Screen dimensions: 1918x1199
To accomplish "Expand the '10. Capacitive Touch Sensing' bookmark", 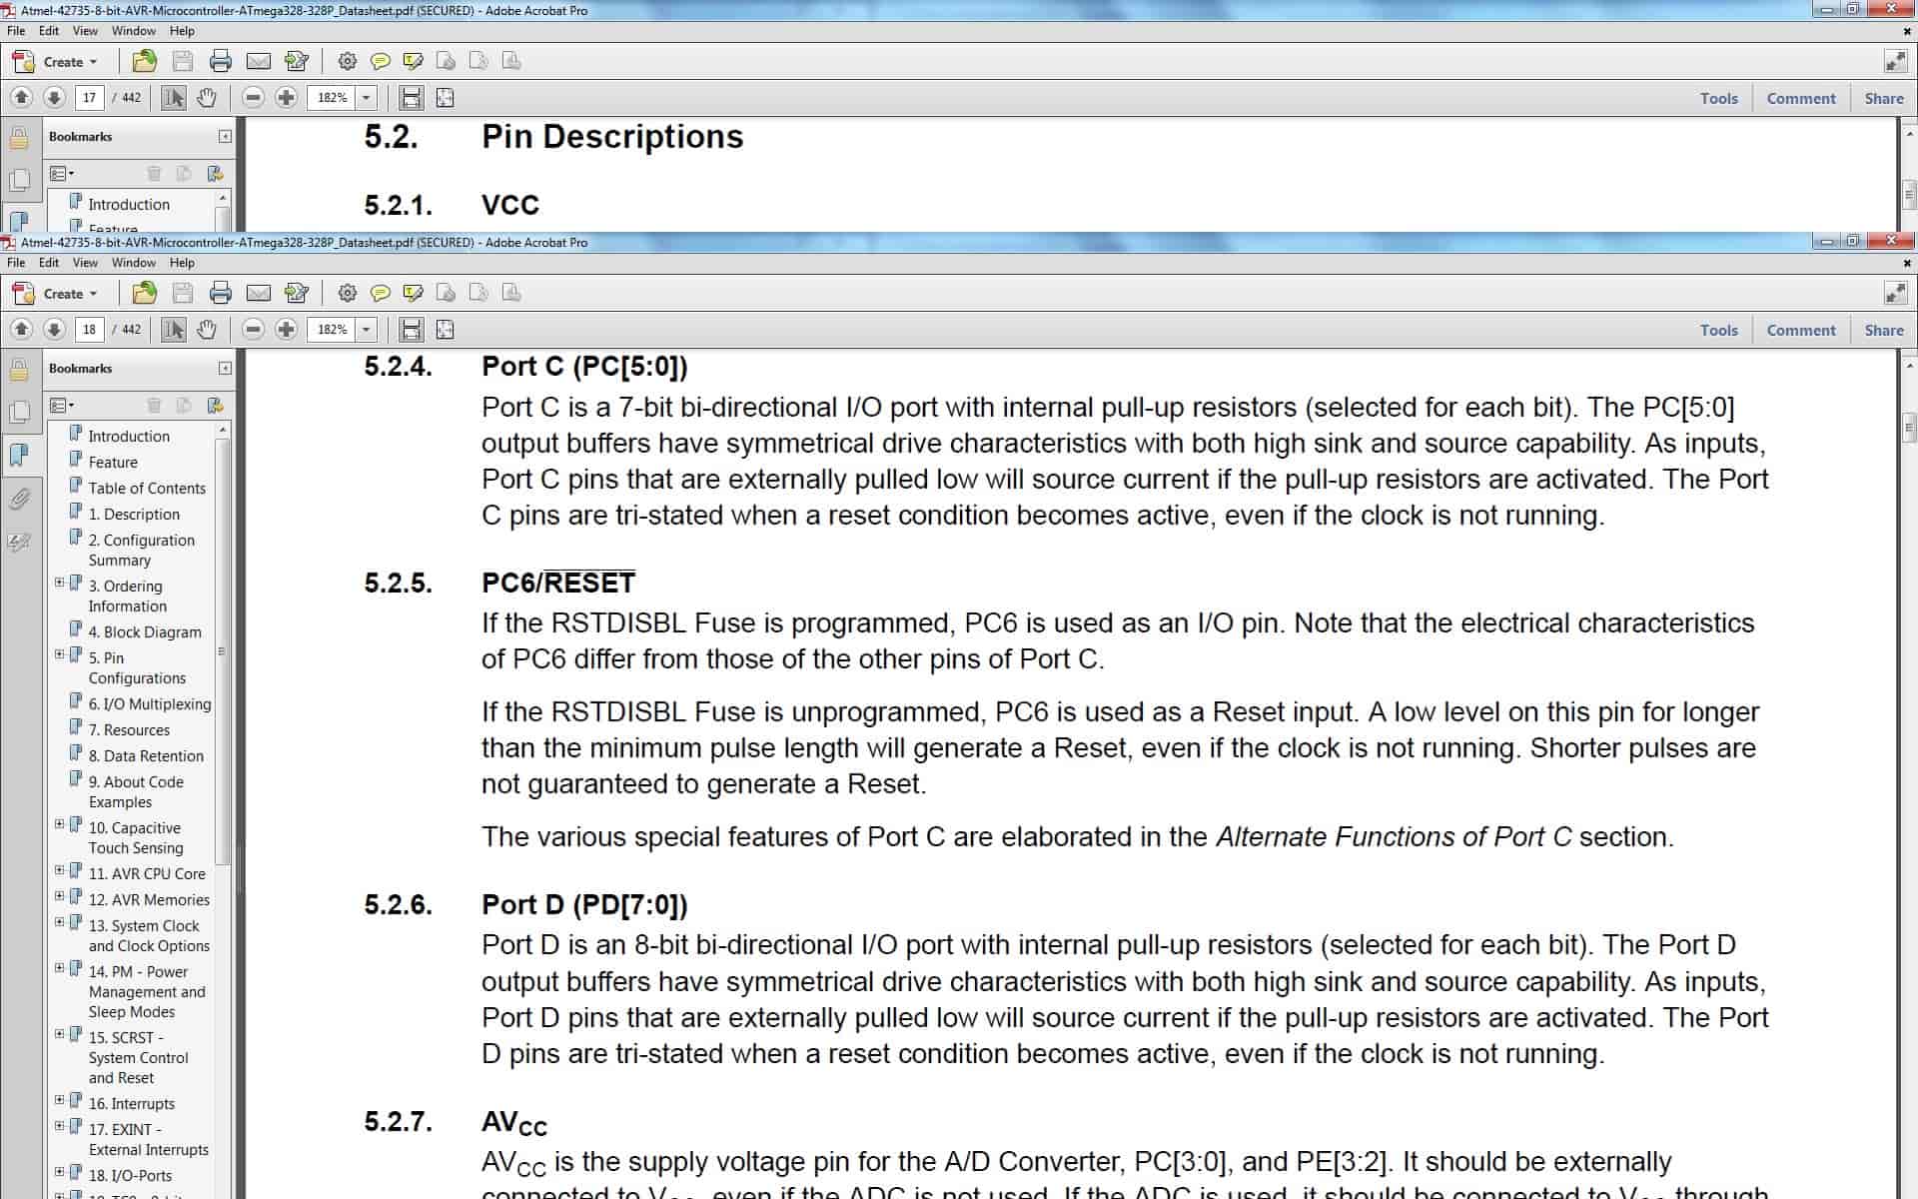I will (x=59, y=824).
